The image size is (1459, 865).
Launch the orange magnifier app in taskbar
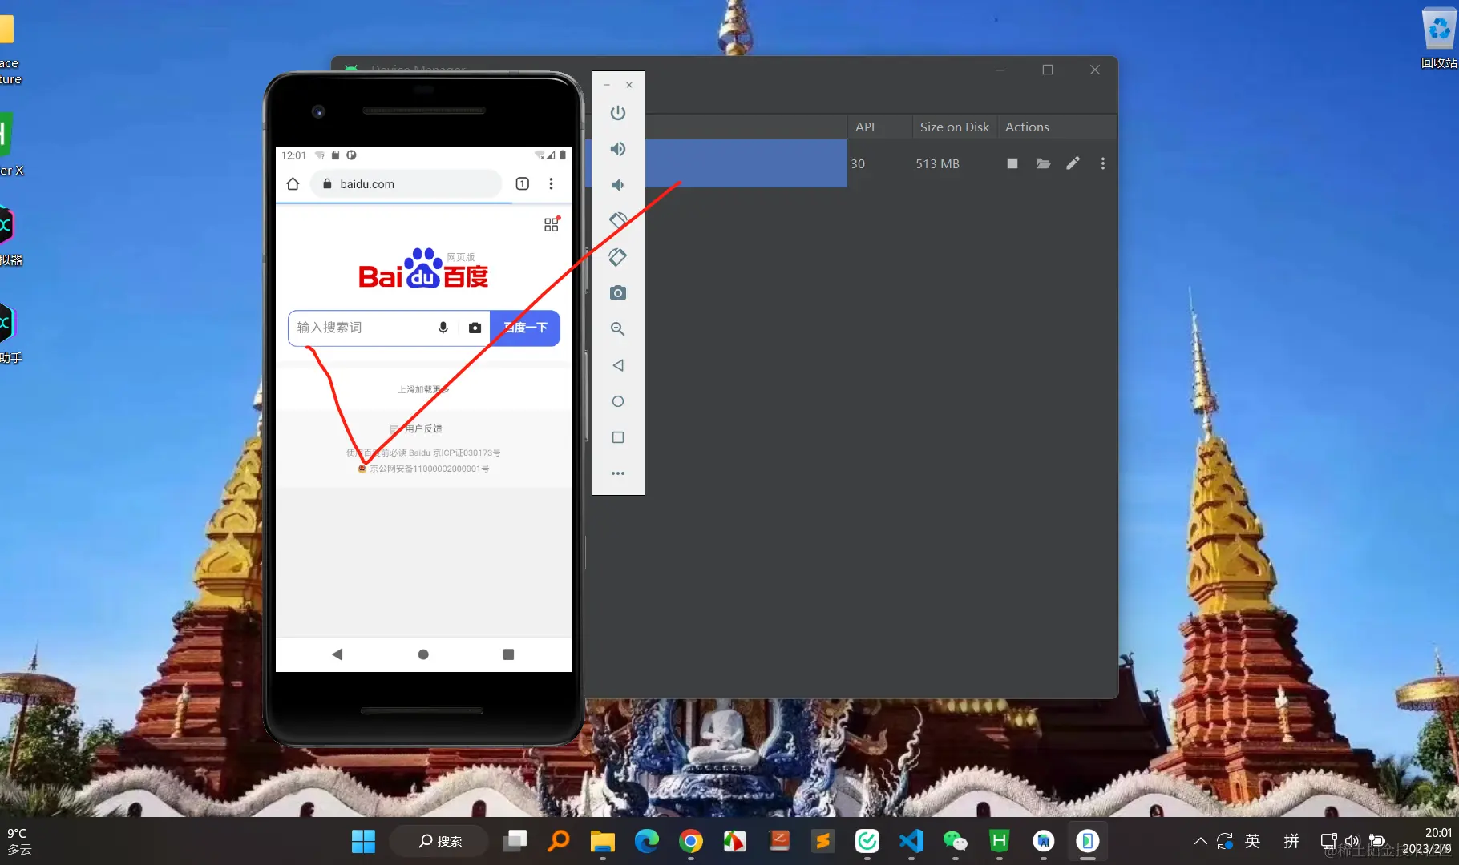tap(559, 841)
